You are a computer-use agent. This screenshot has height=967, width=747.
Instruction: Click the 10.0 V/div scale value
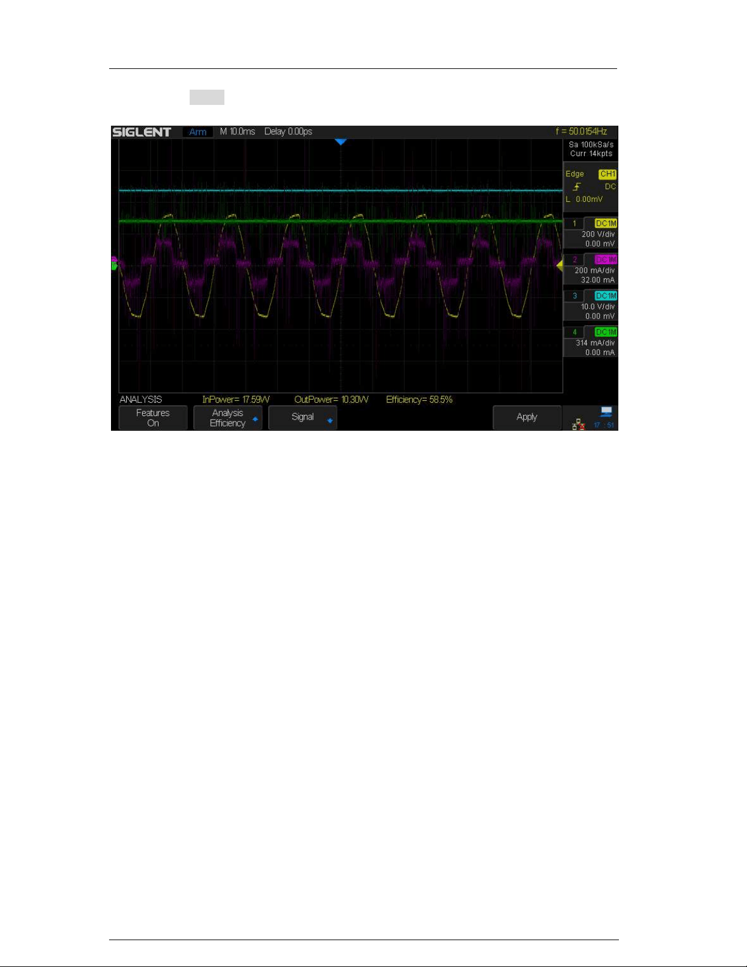(598, 307)
